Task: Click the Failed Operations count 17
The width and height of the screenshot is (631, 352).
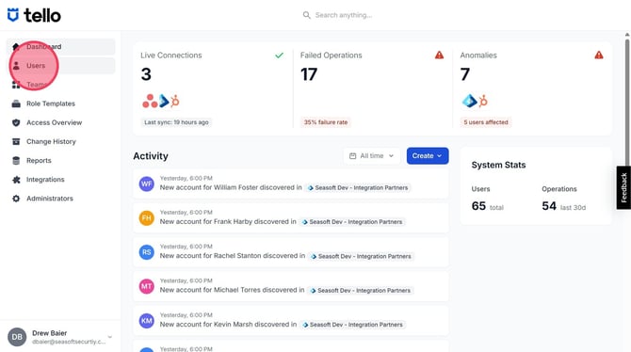Action: [x=309, y=74]
